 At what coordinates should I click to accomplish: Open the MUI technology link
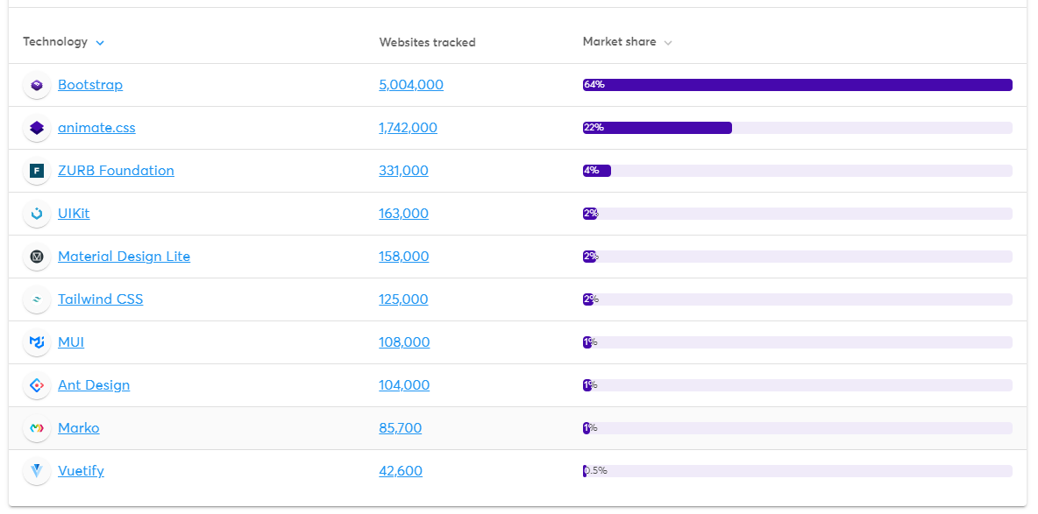(71, 342)
